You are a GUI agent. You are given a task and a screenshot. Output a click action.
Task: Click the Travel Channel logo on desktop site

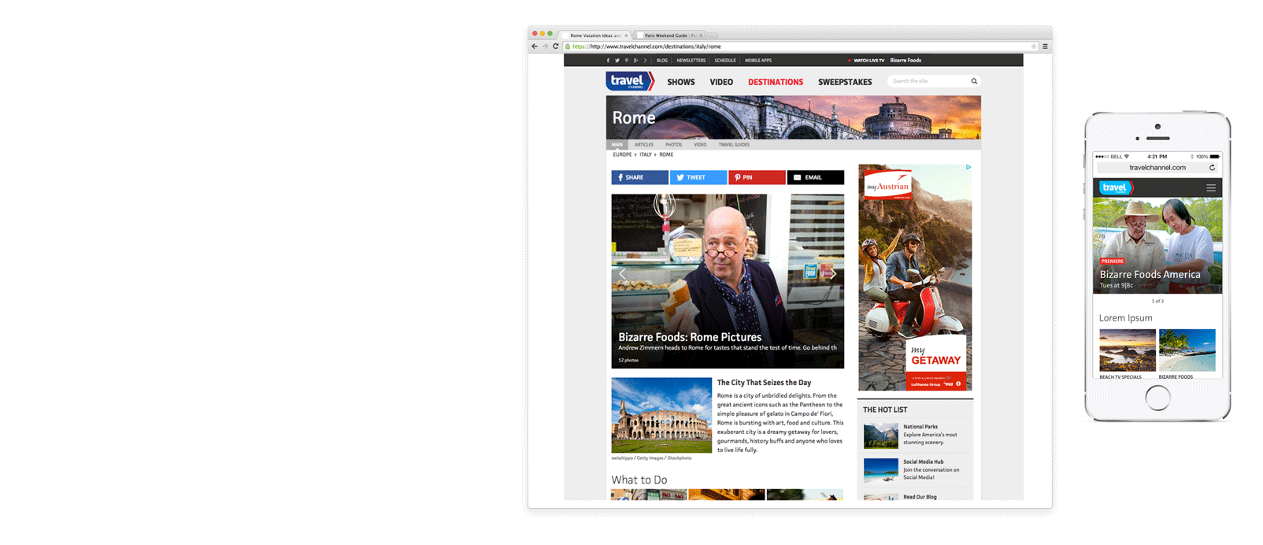[630, 81]
